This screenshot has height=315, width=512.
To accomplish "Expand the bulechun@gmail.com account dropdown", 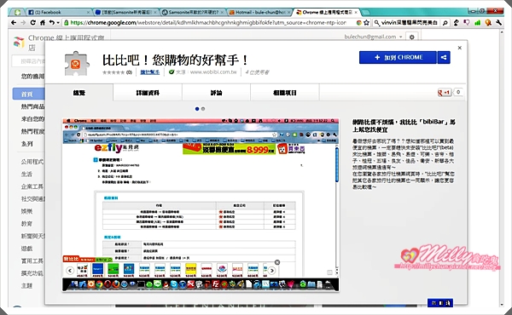I will [373, 37].
